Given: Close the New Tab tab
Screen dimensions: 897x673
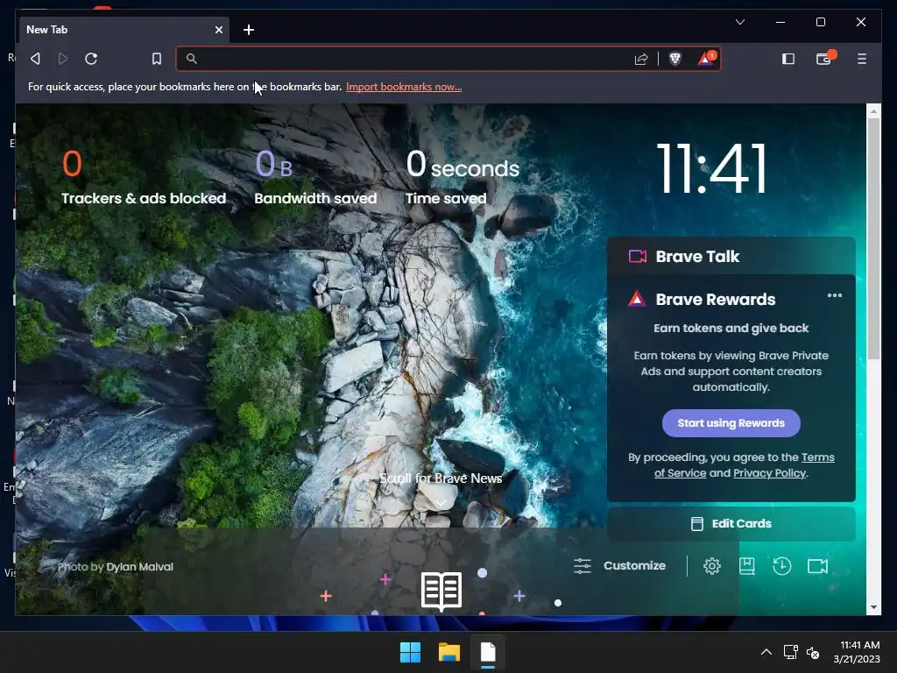Looking at the screenshot, I should point(218,30).
